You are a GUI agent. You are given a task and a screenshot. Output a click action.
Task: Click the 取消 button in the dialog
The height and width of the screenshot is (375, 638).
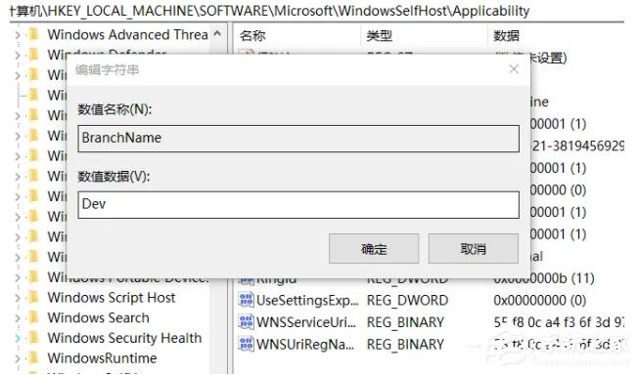(x=474, y=248)
